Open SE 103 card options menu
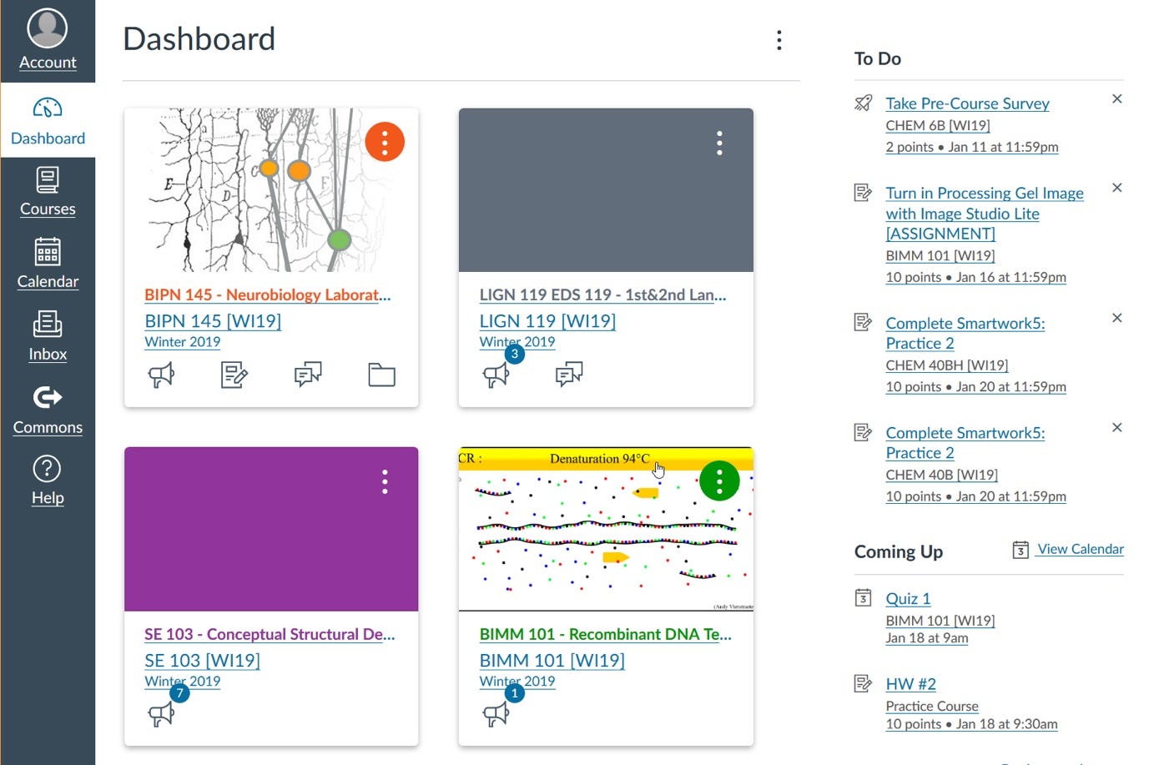Viewport: 1149px width, 765px height. (x=385, y=481)
